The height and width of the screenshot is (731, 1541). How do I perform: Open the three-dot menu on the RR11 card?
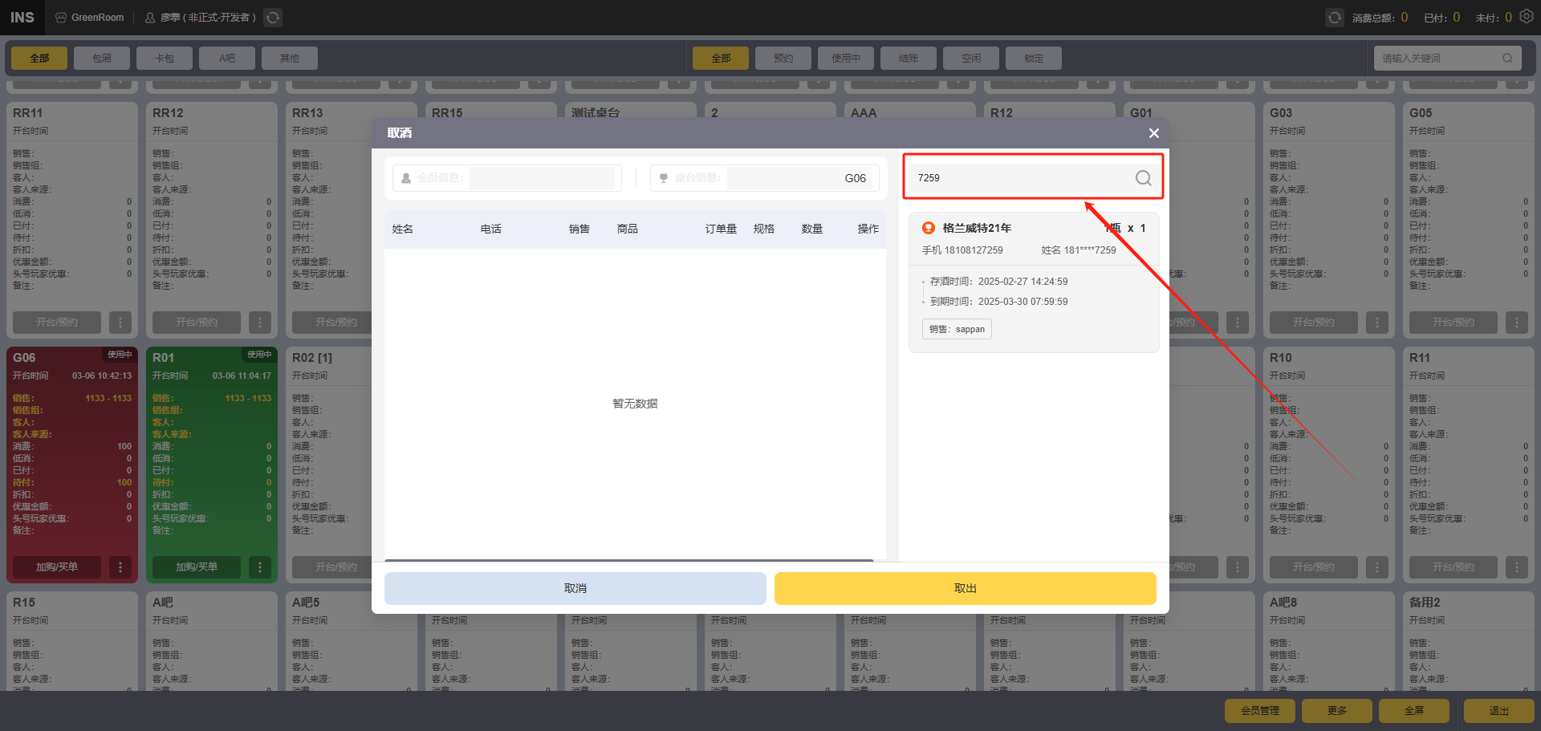point(120,323)
